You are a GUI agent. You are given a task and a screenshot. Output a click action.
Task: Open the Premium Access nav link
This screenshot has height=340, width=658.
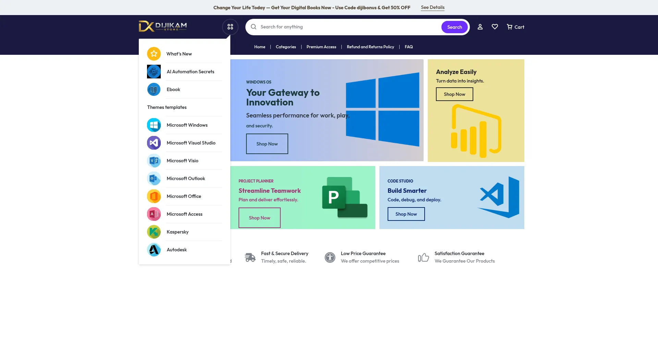pos(321,47)
